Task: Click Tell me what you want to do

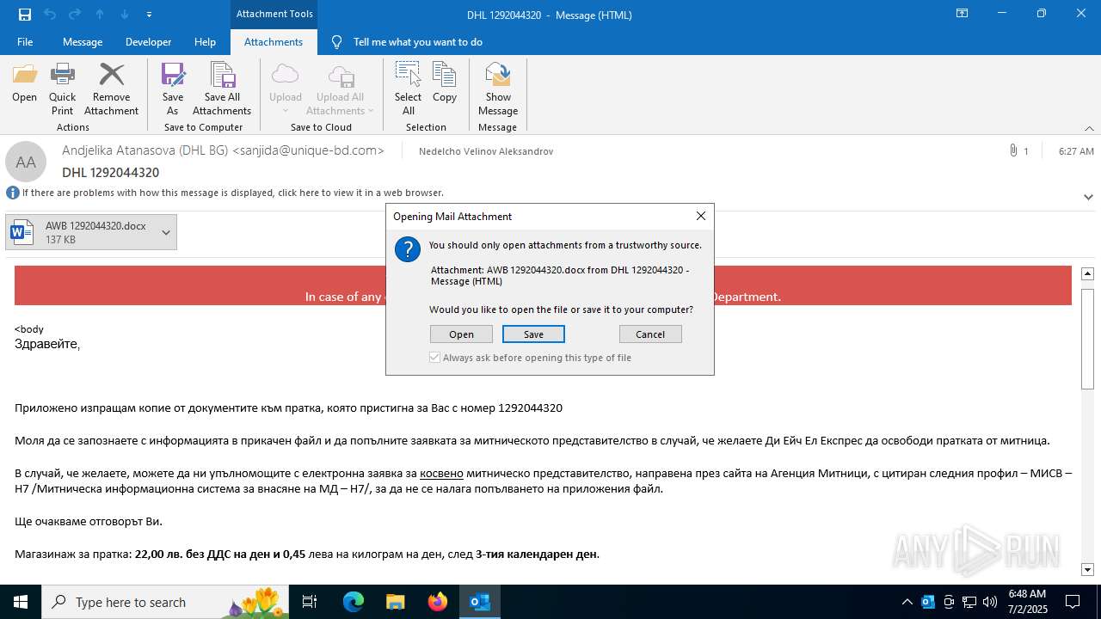Action: coord(418,42)
